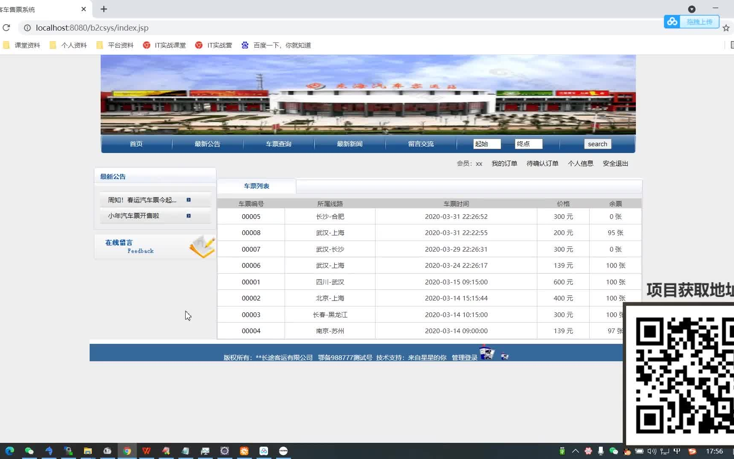734x459 pixels.
Task: Open a new browser tab
Action: coord(104,9)
